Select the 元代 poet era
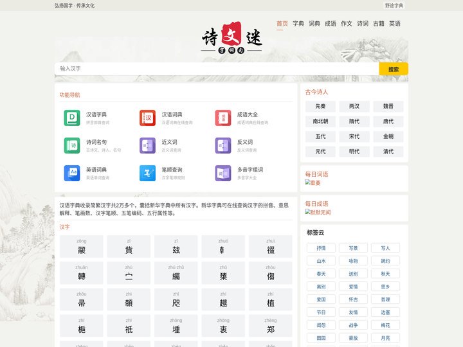This screenshot has width=463, height=347. [320, 152]
